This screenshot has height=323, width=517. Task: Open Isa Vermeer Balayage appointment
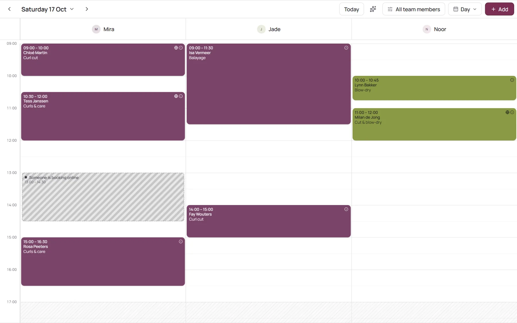pyautogui.click(x=269, y=84)
